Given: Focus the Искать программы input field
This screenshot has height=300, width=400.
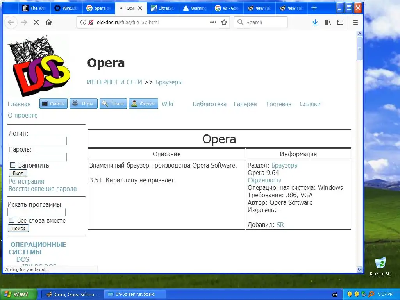Looking at the screenshot, I should (x=36, y=212).
